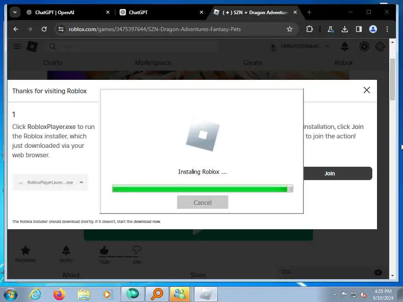Close the second ChatGPT tab
The width and height of the screenshot is (403, 302).
tap(201, 12)
